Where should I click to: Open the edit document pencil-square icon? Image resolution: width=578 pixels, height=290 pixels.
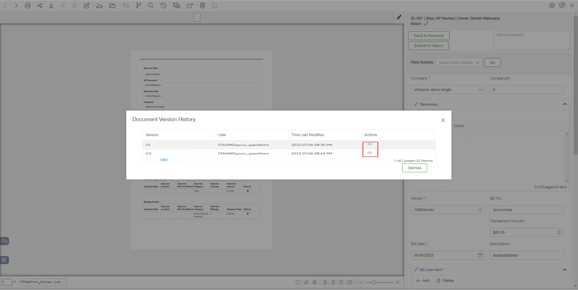point(86,5)
